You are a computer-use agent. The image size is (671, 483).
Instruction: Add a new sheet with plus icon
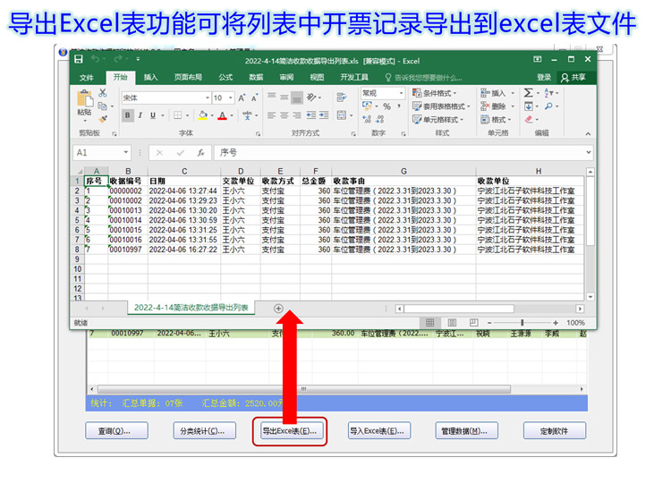[278, 308]
